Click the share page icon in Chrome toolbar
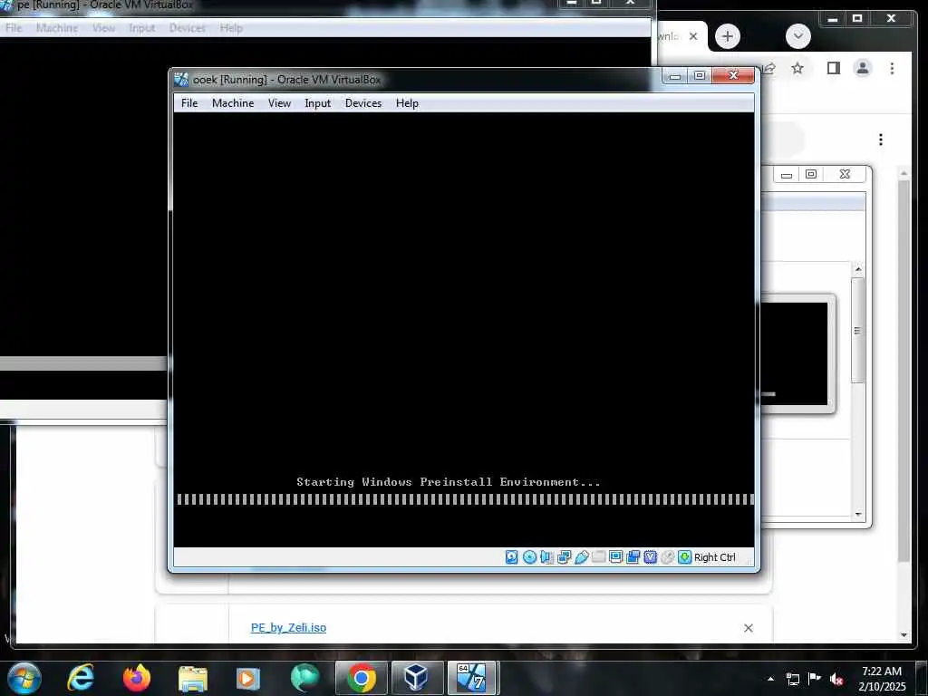928x696 pixels. click(x=768, y=68)
